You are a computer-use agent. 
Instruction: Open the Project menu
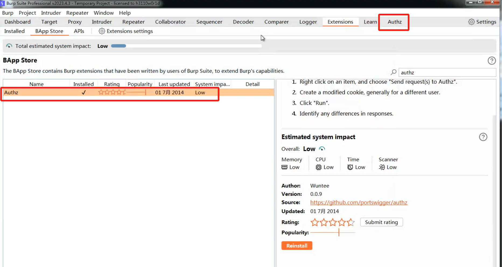tap(27, 13)
